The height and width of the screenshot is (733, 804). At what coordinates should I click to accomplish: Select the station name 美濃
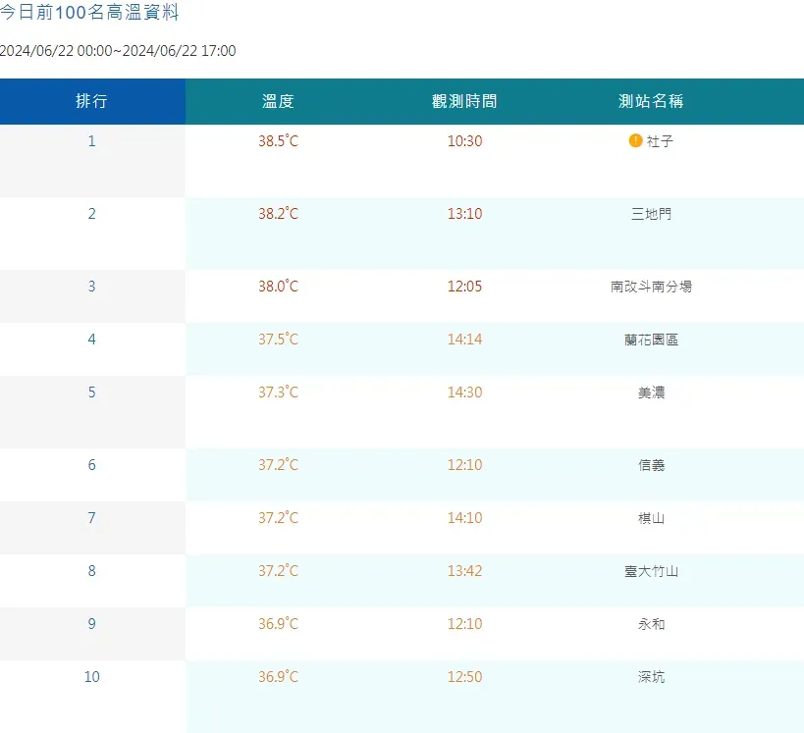(651, 393)
